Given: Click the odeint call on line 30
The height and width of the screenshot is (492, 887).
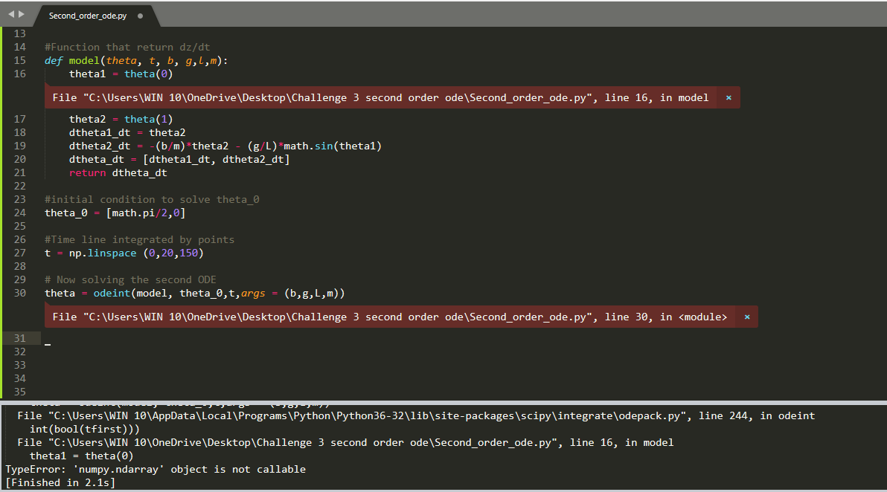Looking at the screenshot, I should point(112,293).
